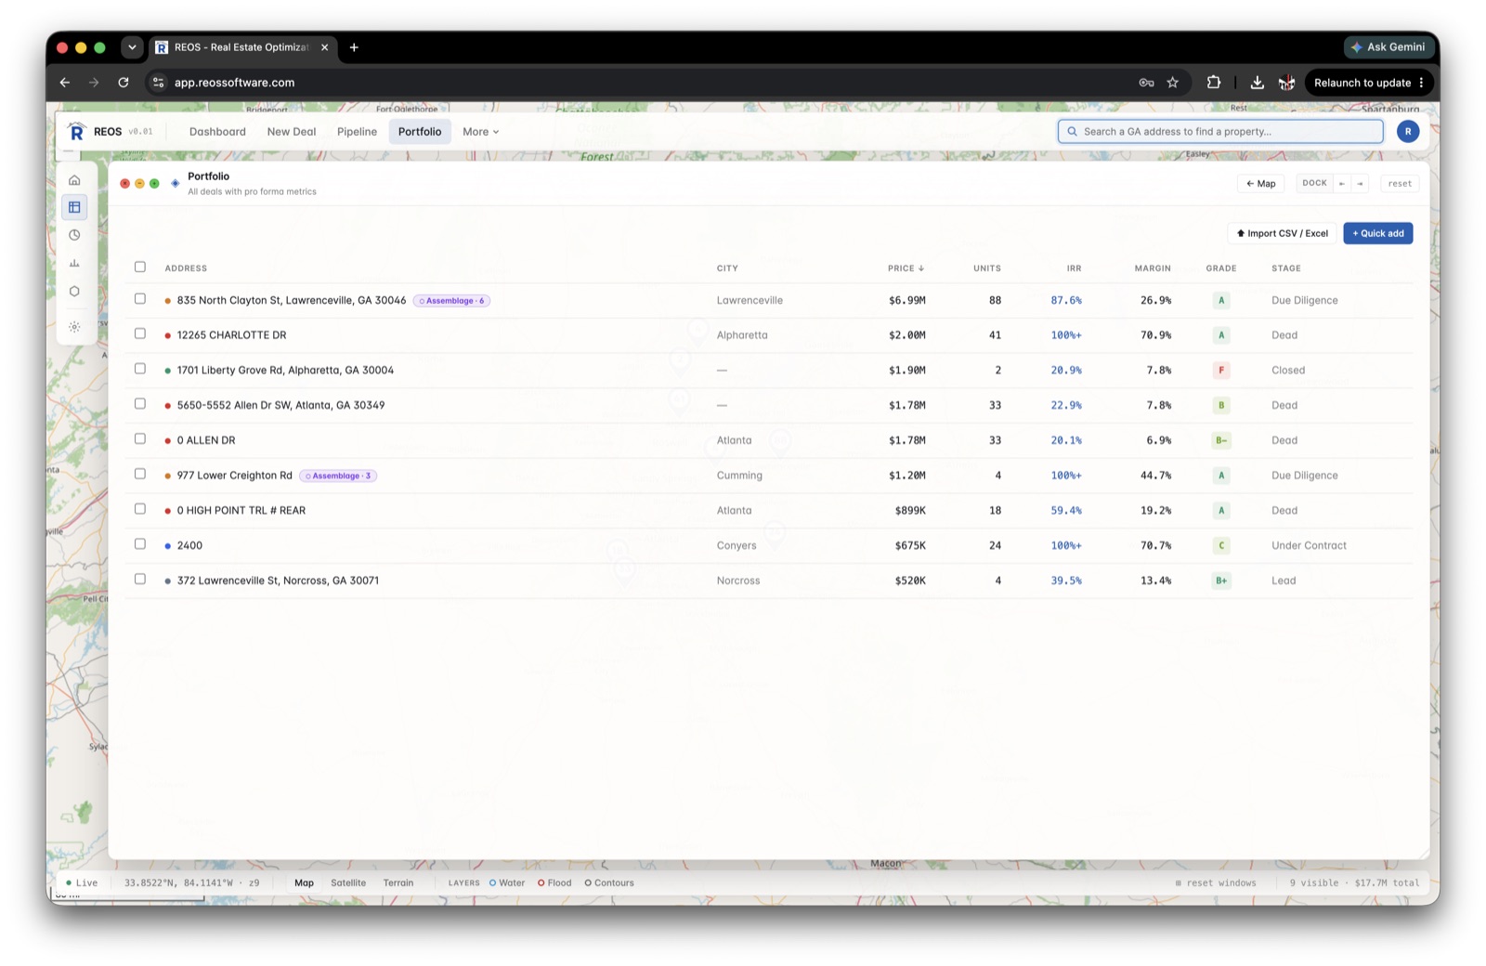Open the bar chart sidebar icon

[x=74, y=263]
